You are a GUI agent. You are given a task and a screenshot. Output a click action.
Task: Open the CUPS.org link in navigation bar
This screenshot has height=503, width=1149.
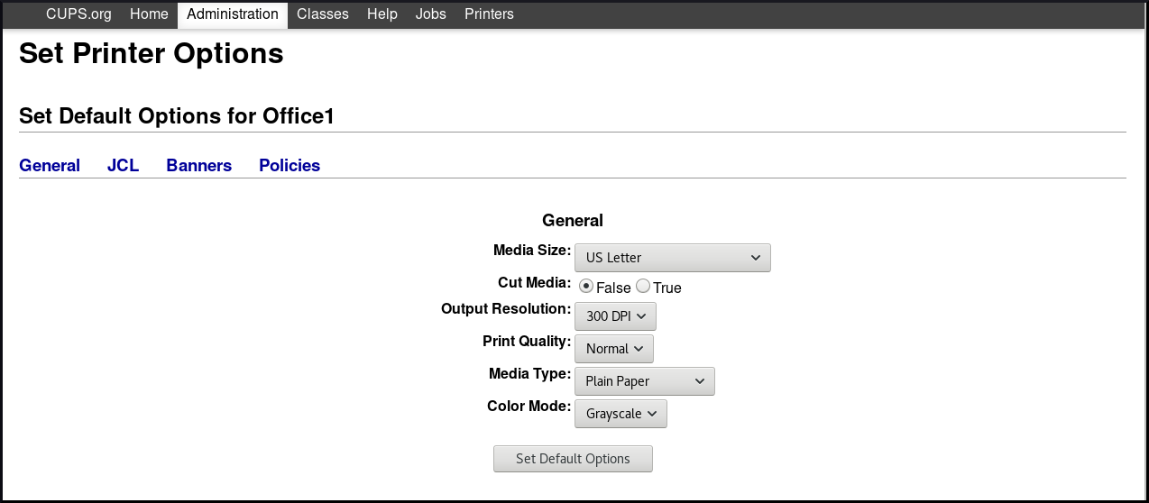click(x=78, y=14)
